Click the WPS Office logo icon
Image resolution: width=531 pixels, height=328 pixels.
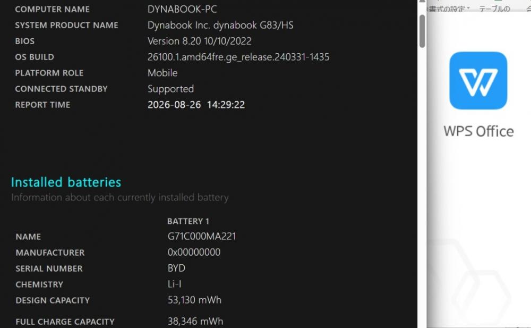(x=478, y=80)
